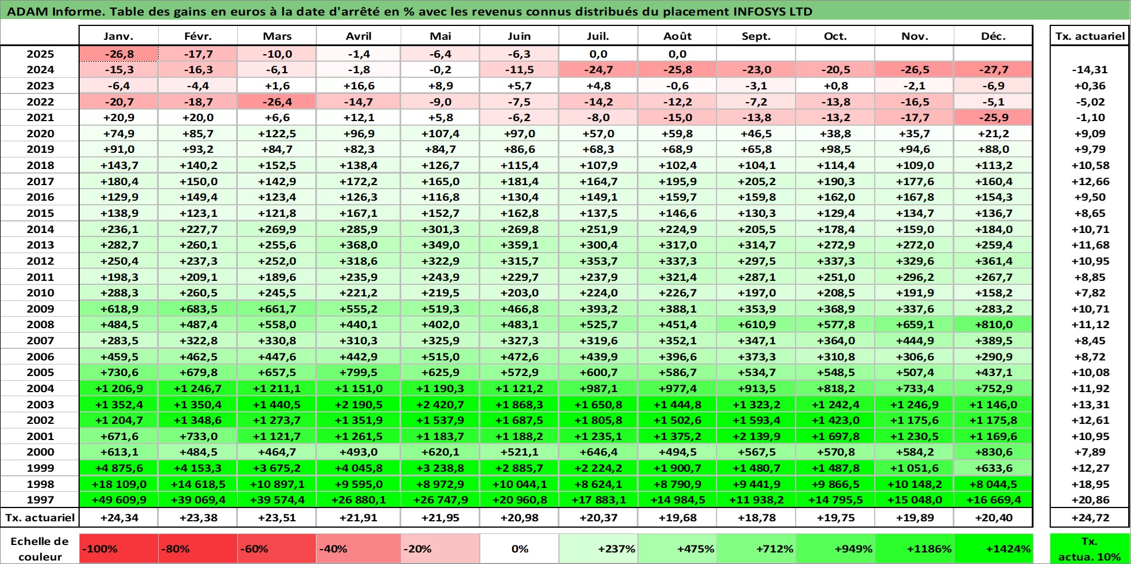
Task: Click the -27,7 cell in December 2024
Action: tap(993, 70)
